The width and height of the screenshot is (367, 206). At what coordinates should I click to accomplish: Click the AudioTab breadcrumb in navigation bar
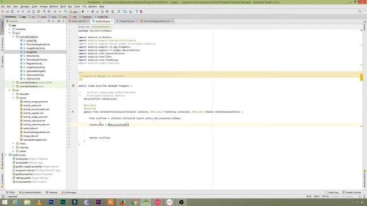(101, 17)
